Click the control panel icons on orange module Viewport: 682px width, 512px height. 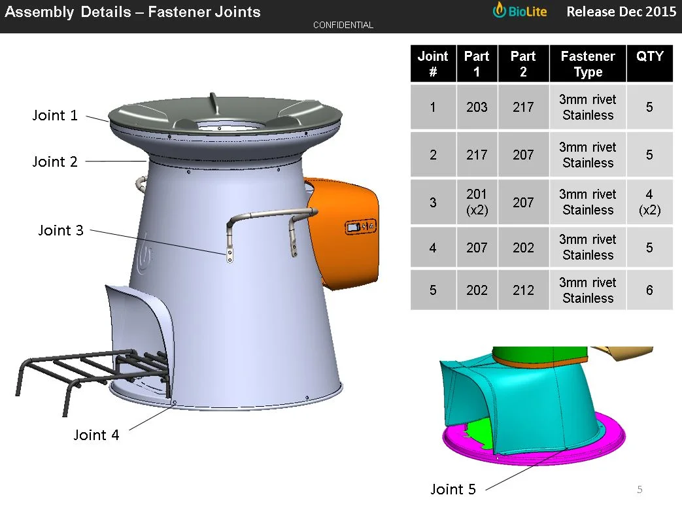[360, 227]
